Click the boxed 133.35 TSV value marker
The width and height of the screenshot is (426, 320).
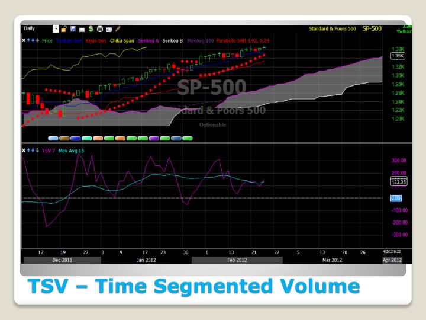click(399, 182)
